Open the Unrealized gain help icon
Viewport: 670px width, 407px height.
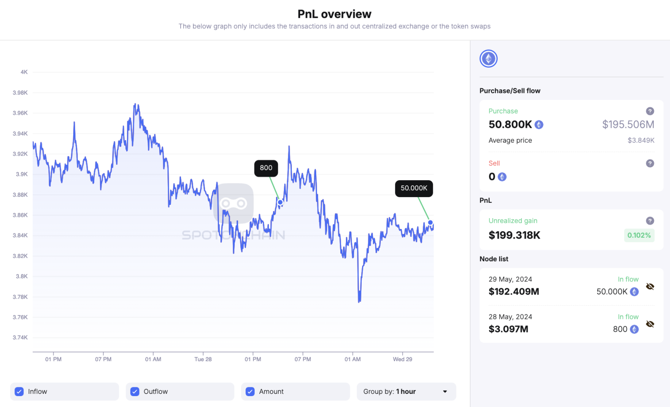click(x=650, y=221)
